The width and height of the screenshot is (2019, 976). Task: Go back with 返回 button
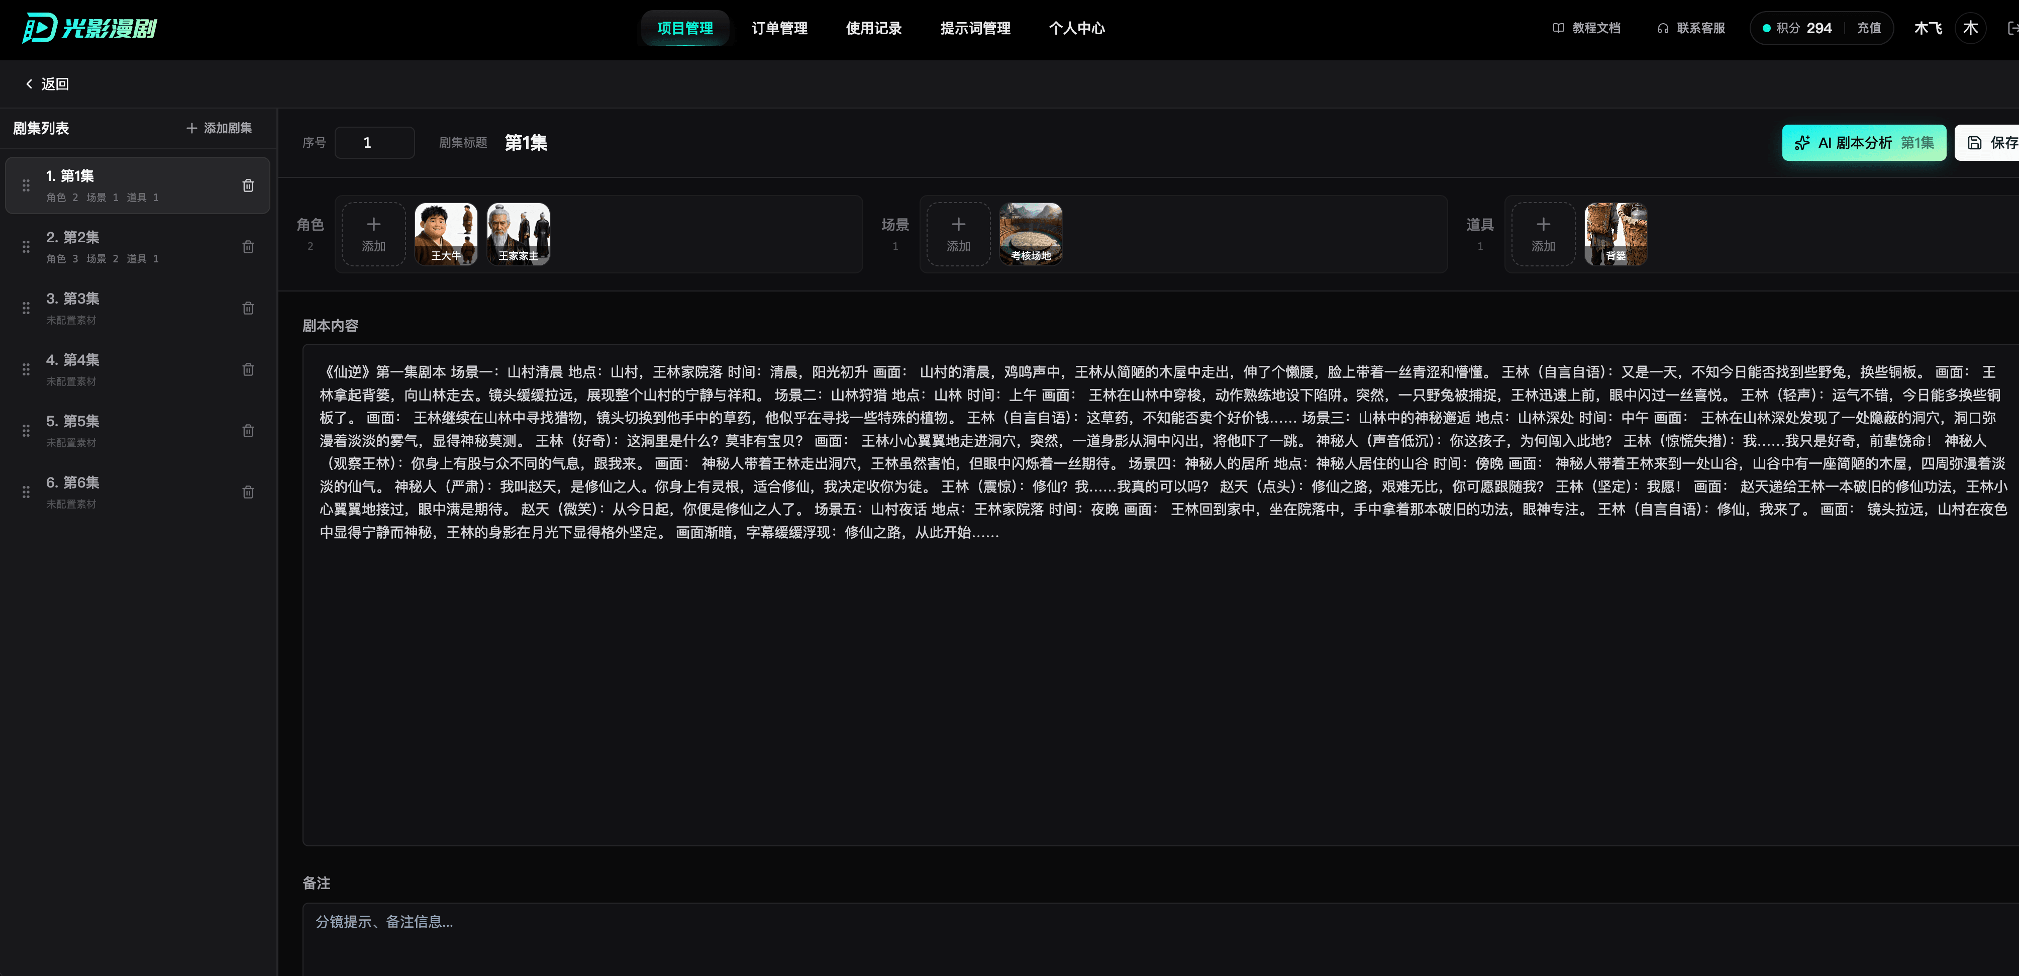[47, 84]
